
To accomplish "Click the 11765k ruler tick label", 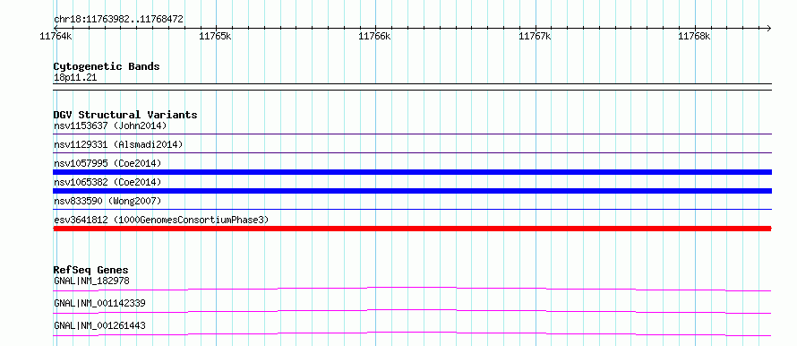I will point(216,36).
